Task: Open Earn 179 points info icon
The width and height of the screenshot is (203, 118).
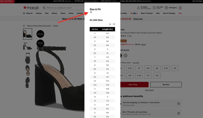Action: point(179,113)
